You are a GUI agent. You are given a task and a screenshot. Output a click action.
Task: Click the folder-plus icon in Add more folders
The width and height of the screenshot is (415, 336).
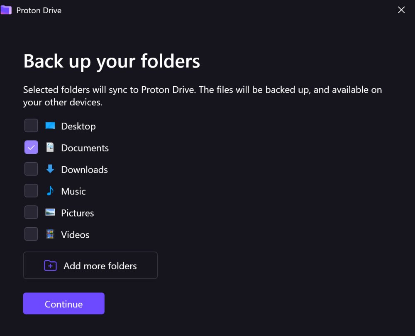pyautogui.click(x=50, y=265)
